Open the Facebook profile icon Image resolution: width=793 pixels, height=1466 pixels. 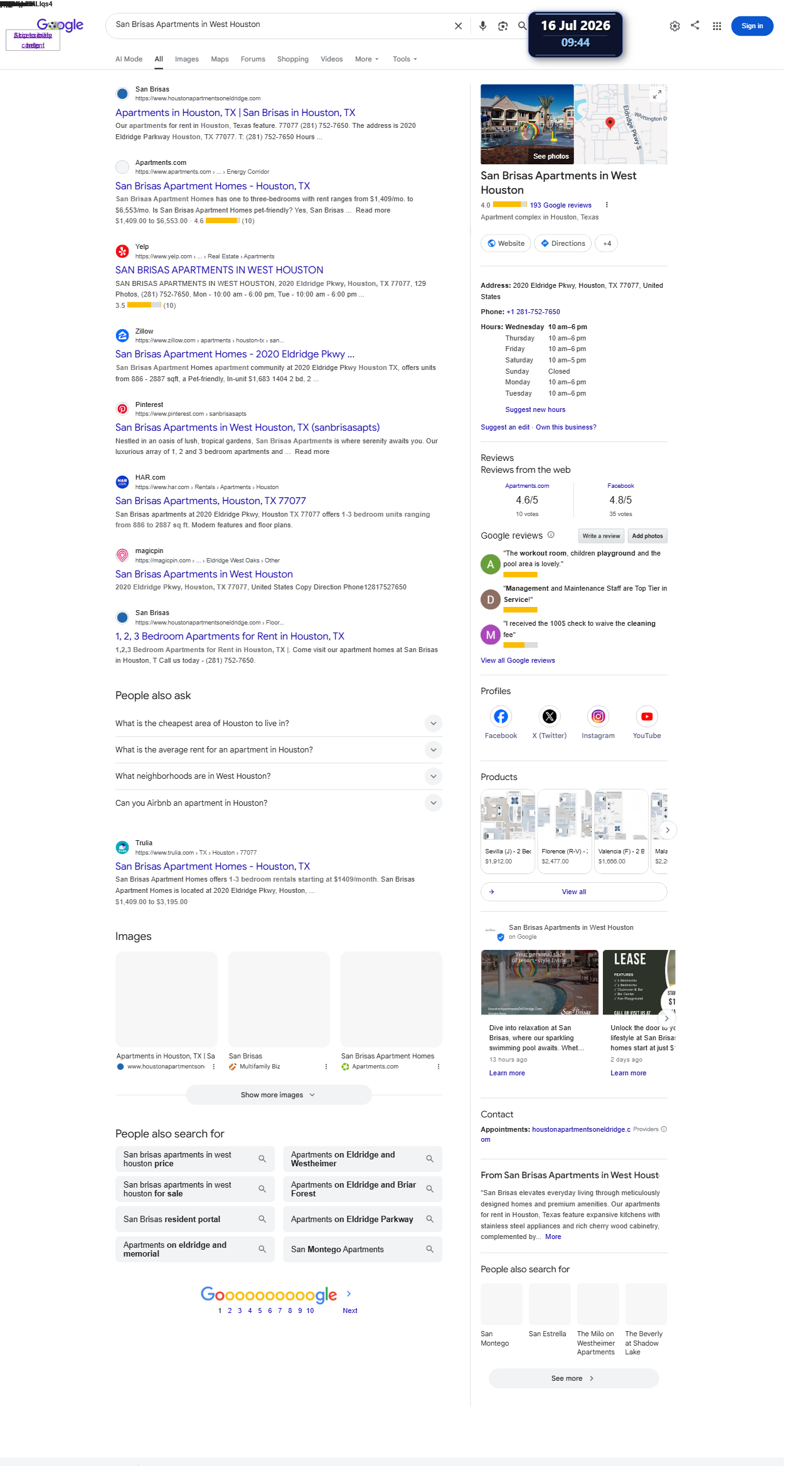pyautogui.click(x=501, y=716)
